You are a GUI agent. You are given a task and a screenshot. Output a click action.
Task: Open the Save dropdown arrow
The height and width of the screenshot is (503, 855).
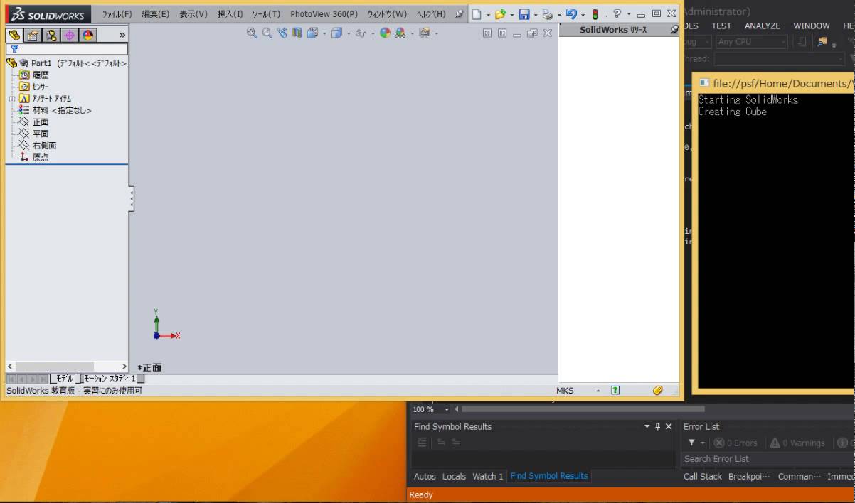click(535, 15)
